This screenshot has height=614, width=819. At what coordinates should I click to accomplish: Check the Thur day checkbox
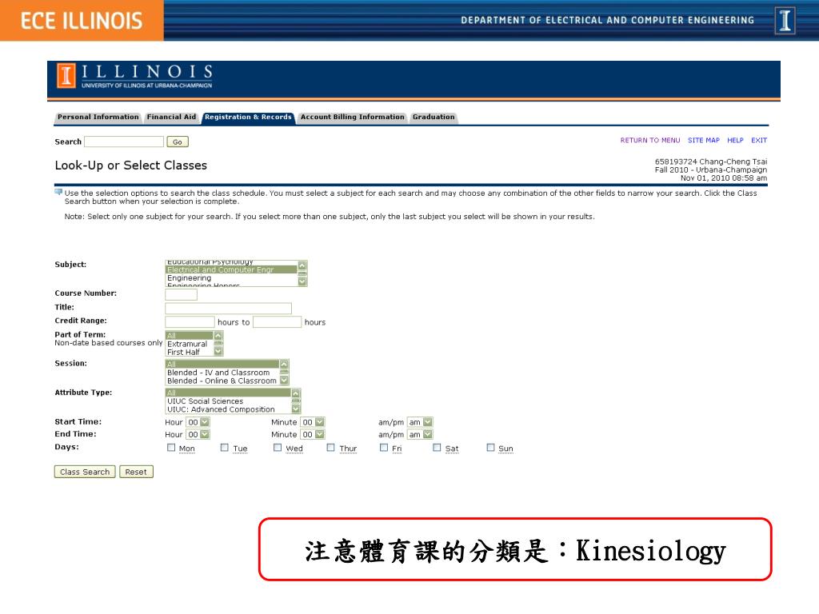tap(330, 448)
